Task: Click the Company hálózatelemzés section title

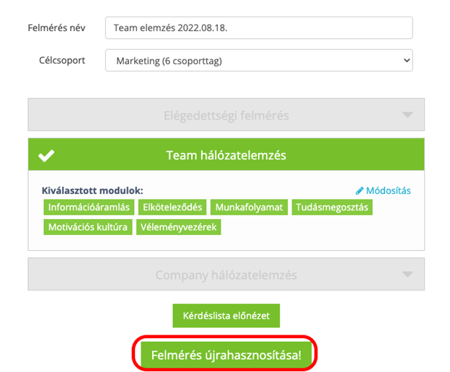Action: point(226,275)
